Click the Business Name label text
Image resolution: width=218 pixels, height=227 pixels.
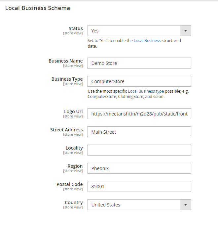(66, 61)
